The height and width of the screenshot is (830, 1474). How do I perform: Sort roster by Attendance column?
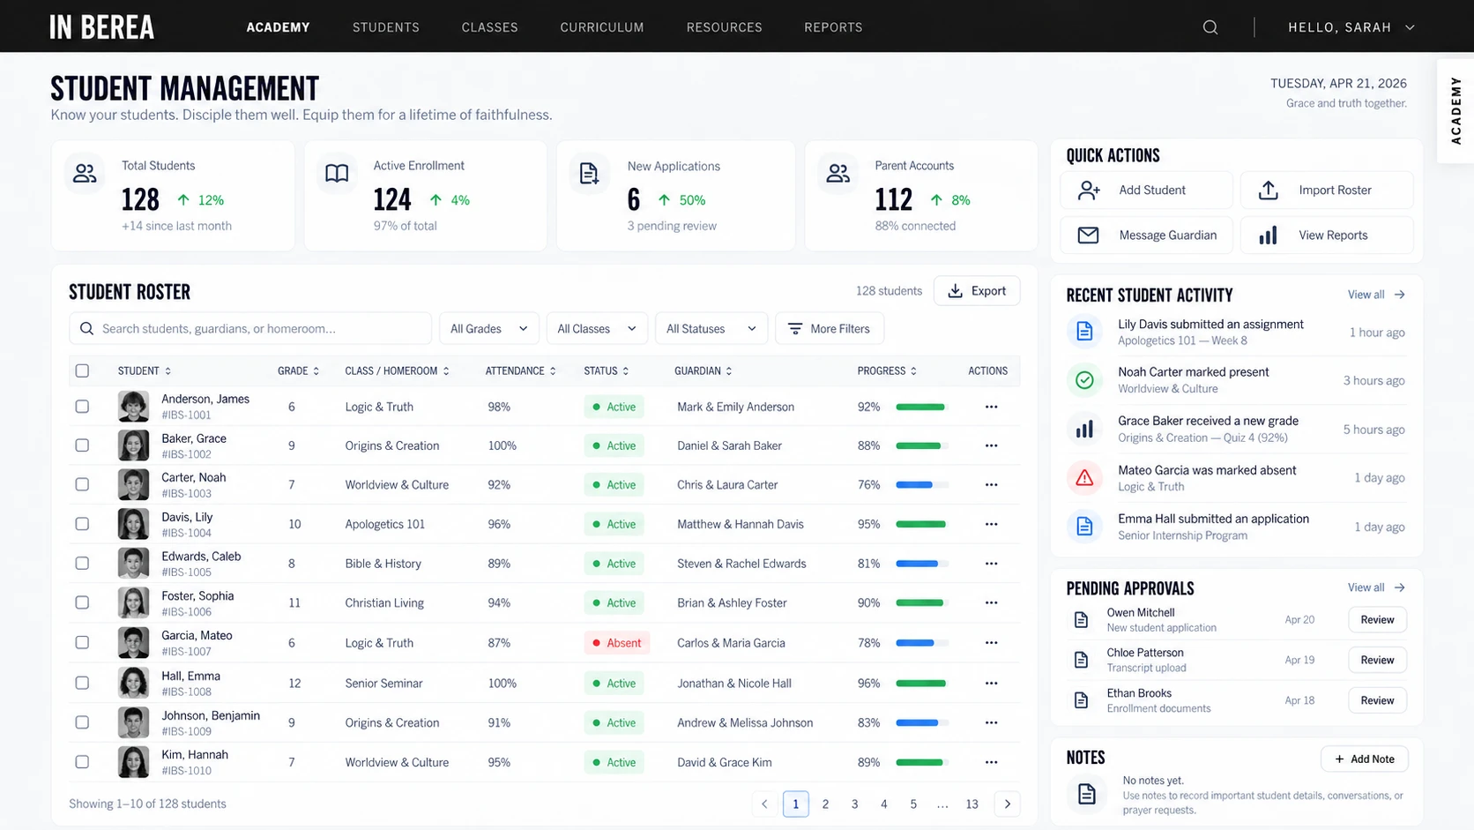coord(520,371)
